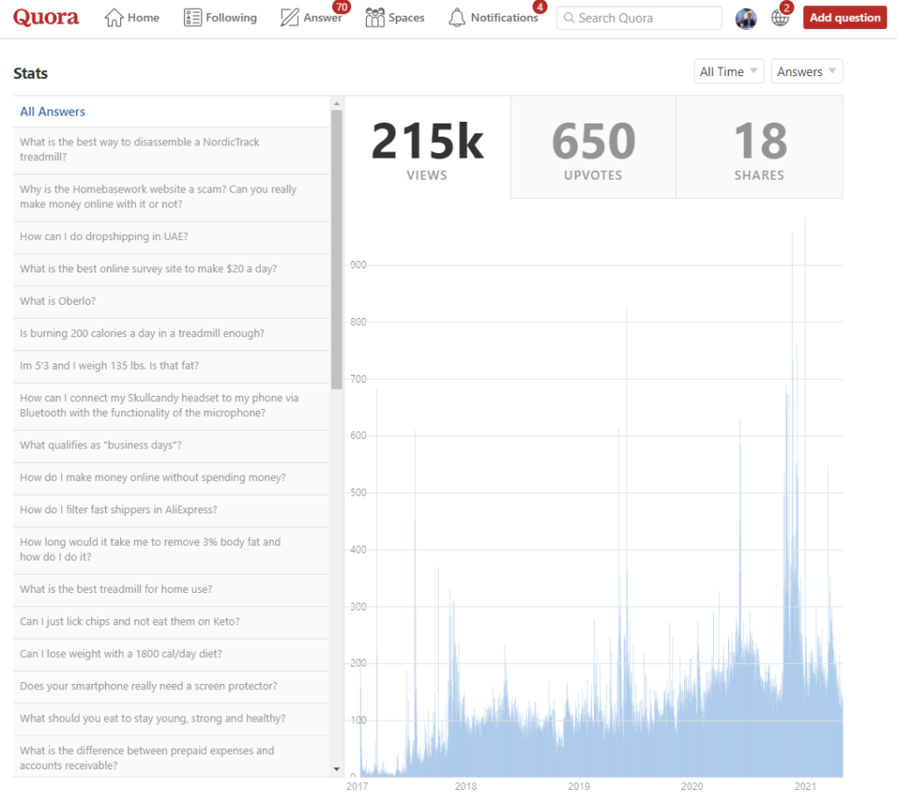897x804 pixels.
Task: Open the 1800 cal/day diet question
Action: [172, 654]
